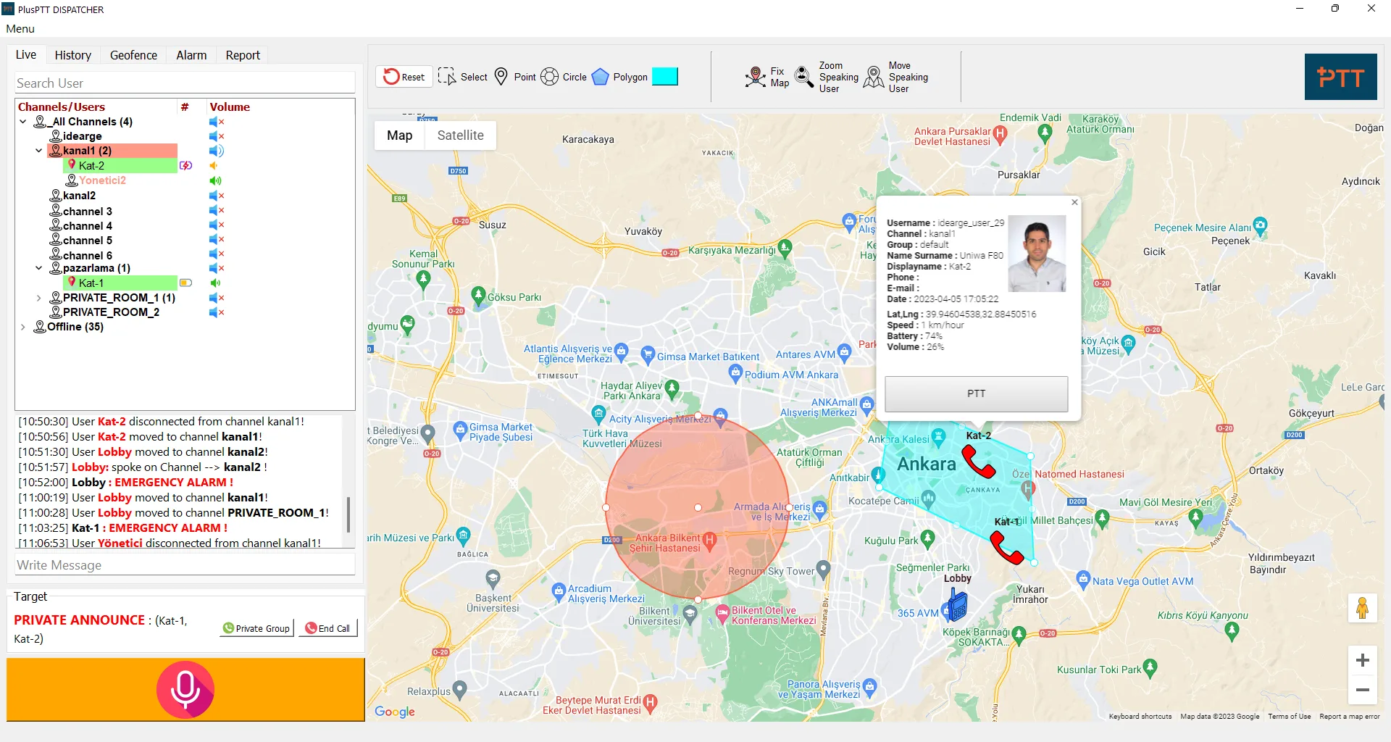The width and height of the screenshot is (1391, 742).
Task: Open Terms of Use link
Action: click(x=1289, y=716)
